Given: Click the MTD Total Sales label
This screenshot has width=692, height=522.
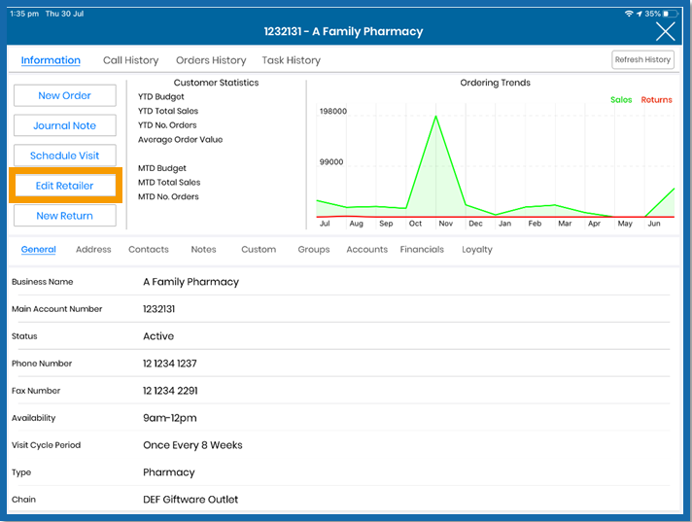Looking at the screenshot, I should [169, 182].
